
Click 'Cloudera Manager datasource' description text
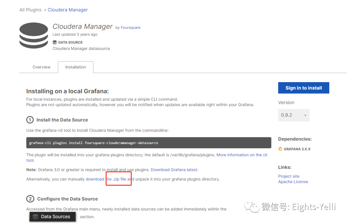[x=81, y=49]
